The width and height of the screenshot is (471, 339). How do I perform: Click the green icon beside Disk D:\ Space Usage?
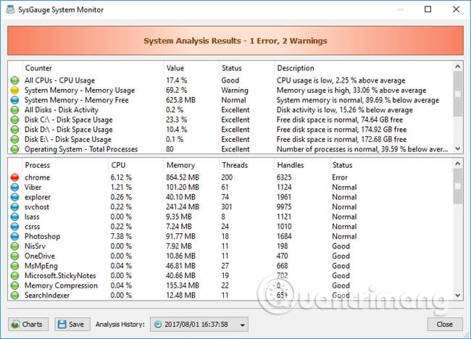coord(14,130)
